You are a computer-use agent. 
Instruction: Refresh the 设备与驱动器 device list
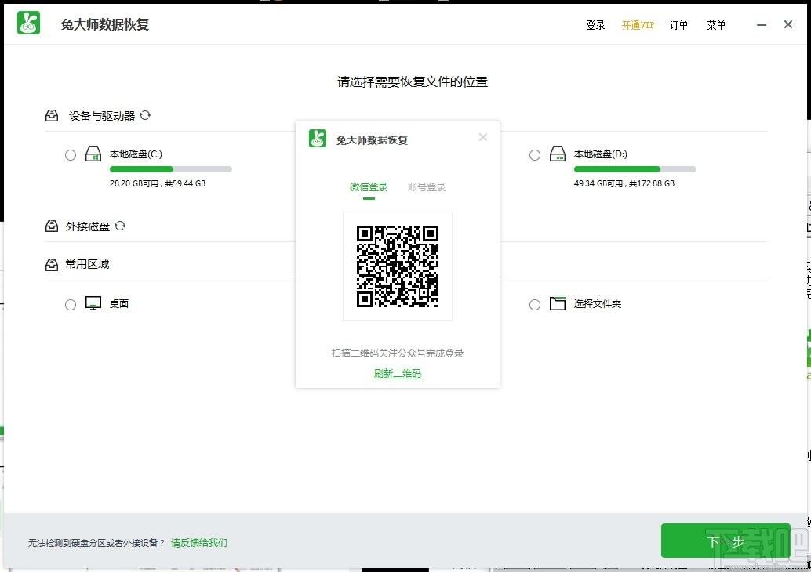[145, 115]
